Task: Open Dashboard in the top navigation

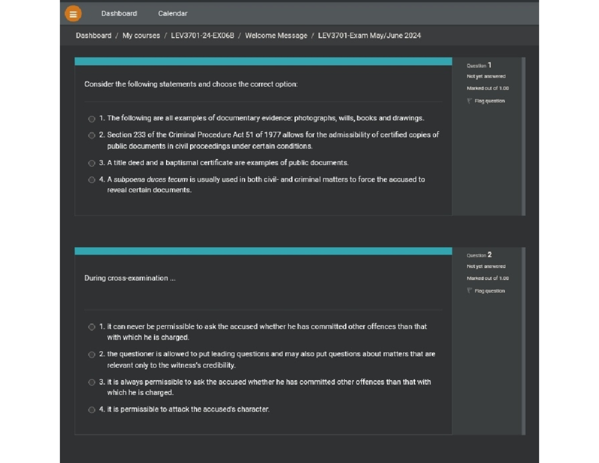Action: pyautogui.click(x=119, y=13)
